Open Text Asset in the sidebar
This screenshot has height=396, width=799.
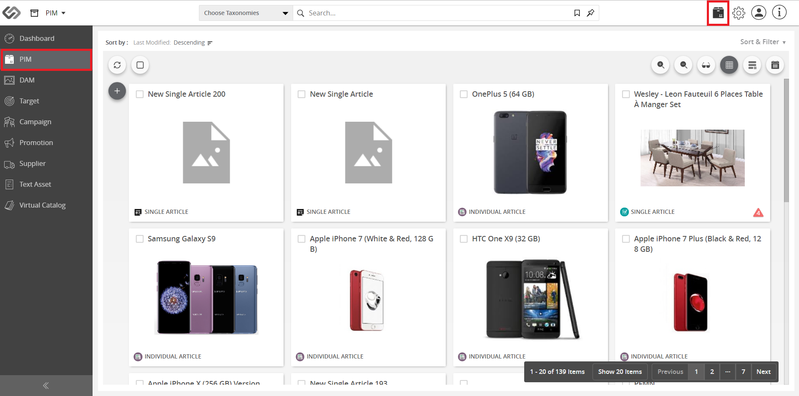click(46, 184)
